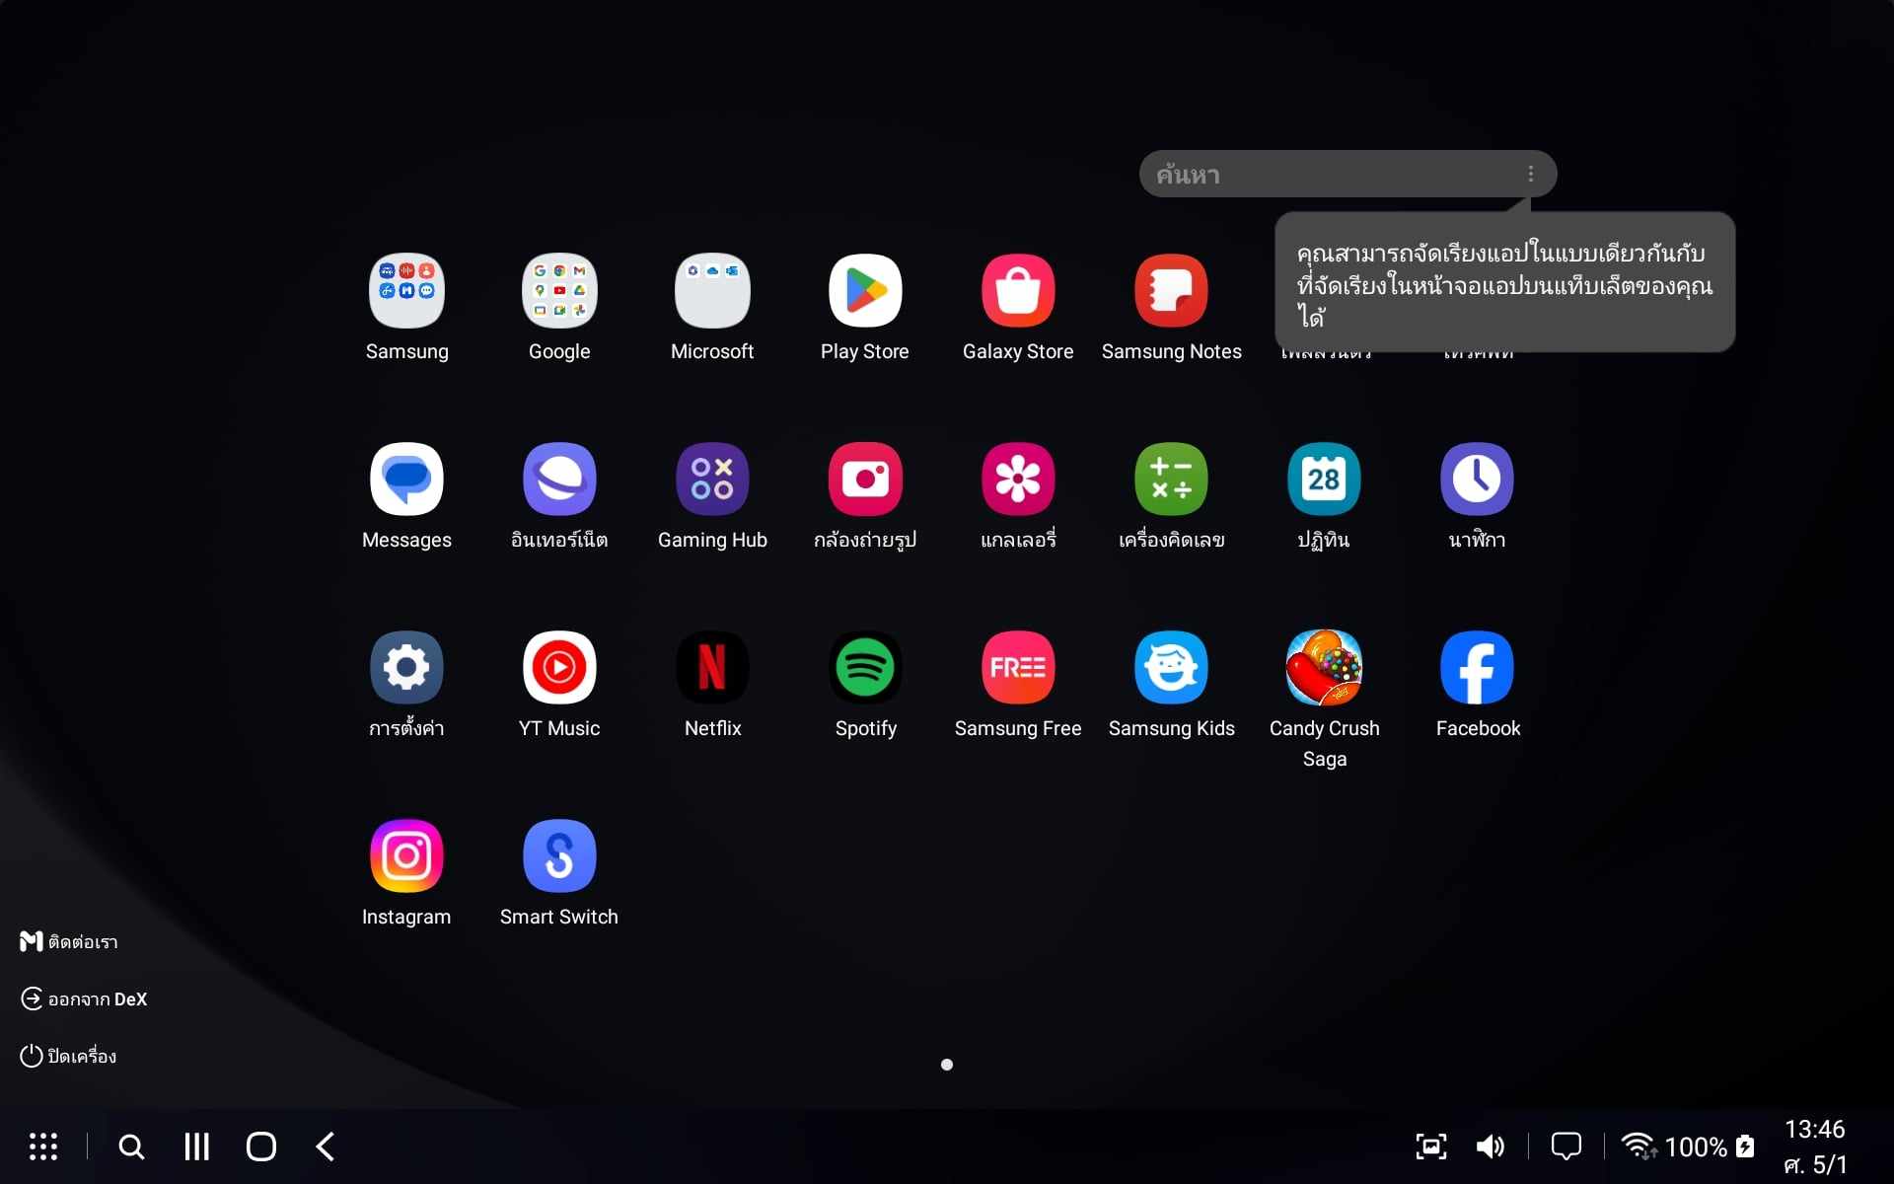Viewport: 1894px width, 1184px height.
Task: Click ติดต่อเรา (Contact us) link
Action: click(69, 942)
